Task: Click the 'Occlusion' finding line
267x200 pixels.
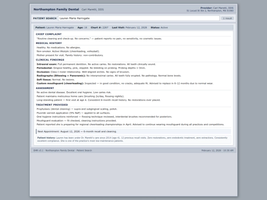Action: tap(83, 72)
